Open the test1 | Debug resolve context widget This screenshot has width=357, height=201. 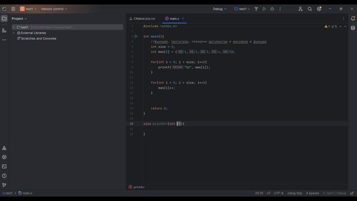[x=334, y=193]
